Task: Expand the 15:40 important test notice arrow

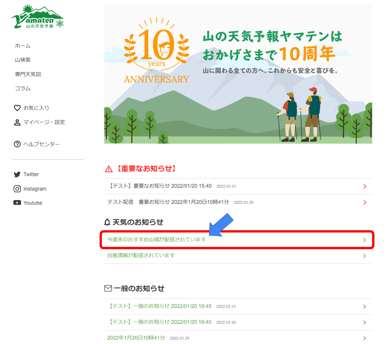Action: 365,186
